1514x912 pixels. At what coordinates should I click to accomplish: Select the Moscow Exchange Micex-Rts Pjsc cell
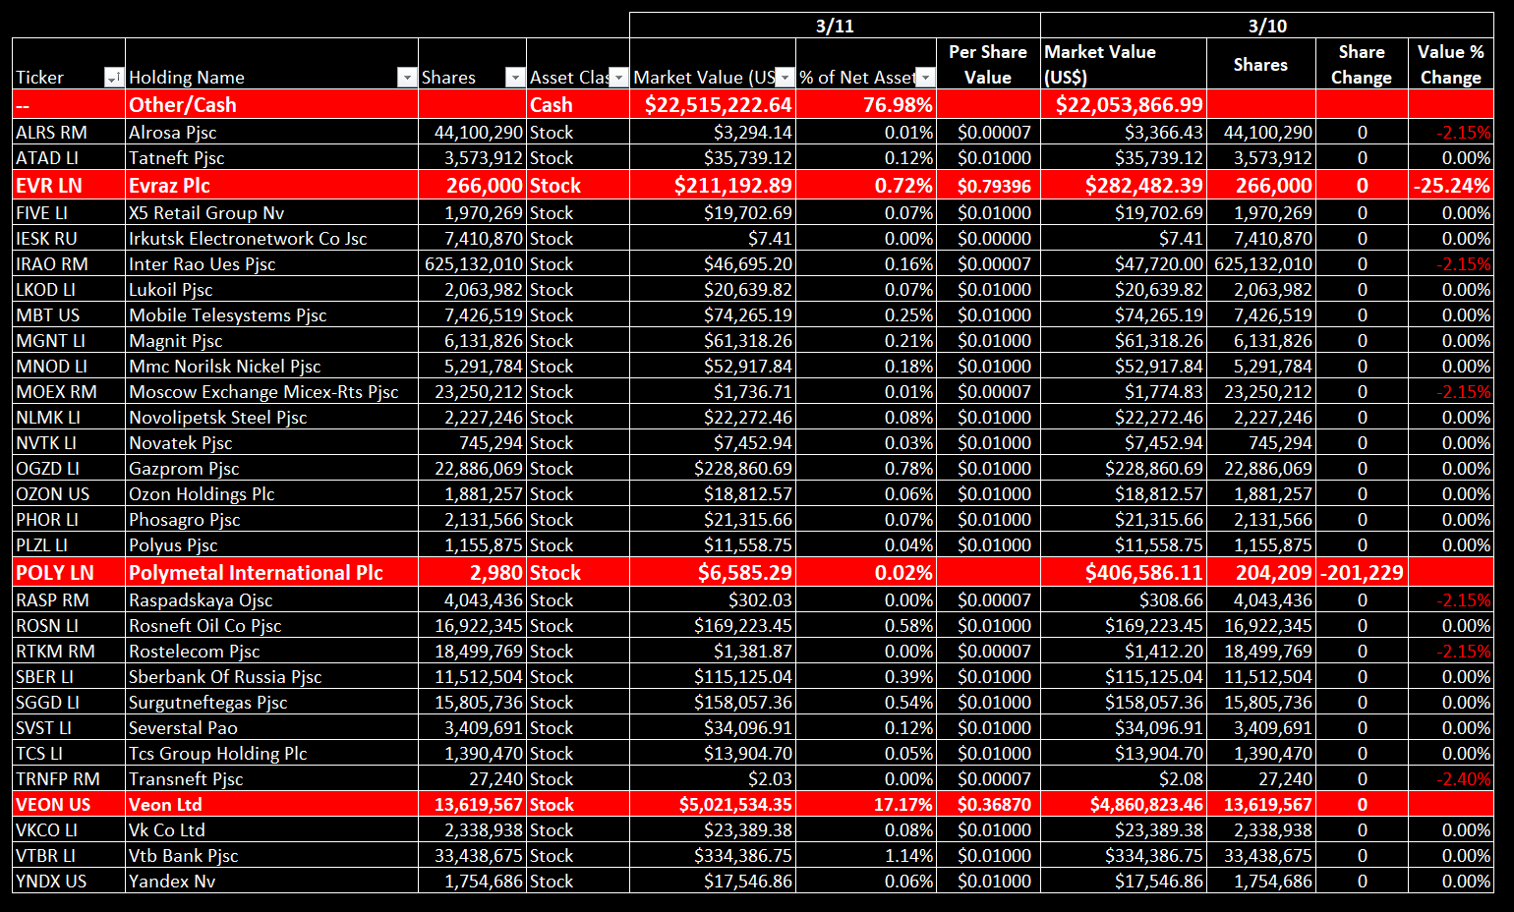click(x=272, y=392)
